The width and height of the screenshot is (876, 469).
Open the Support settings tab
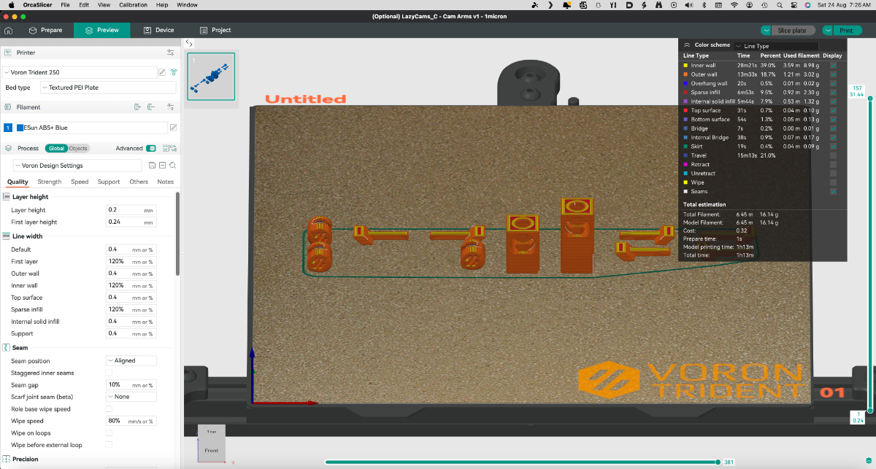pos(109,182)
